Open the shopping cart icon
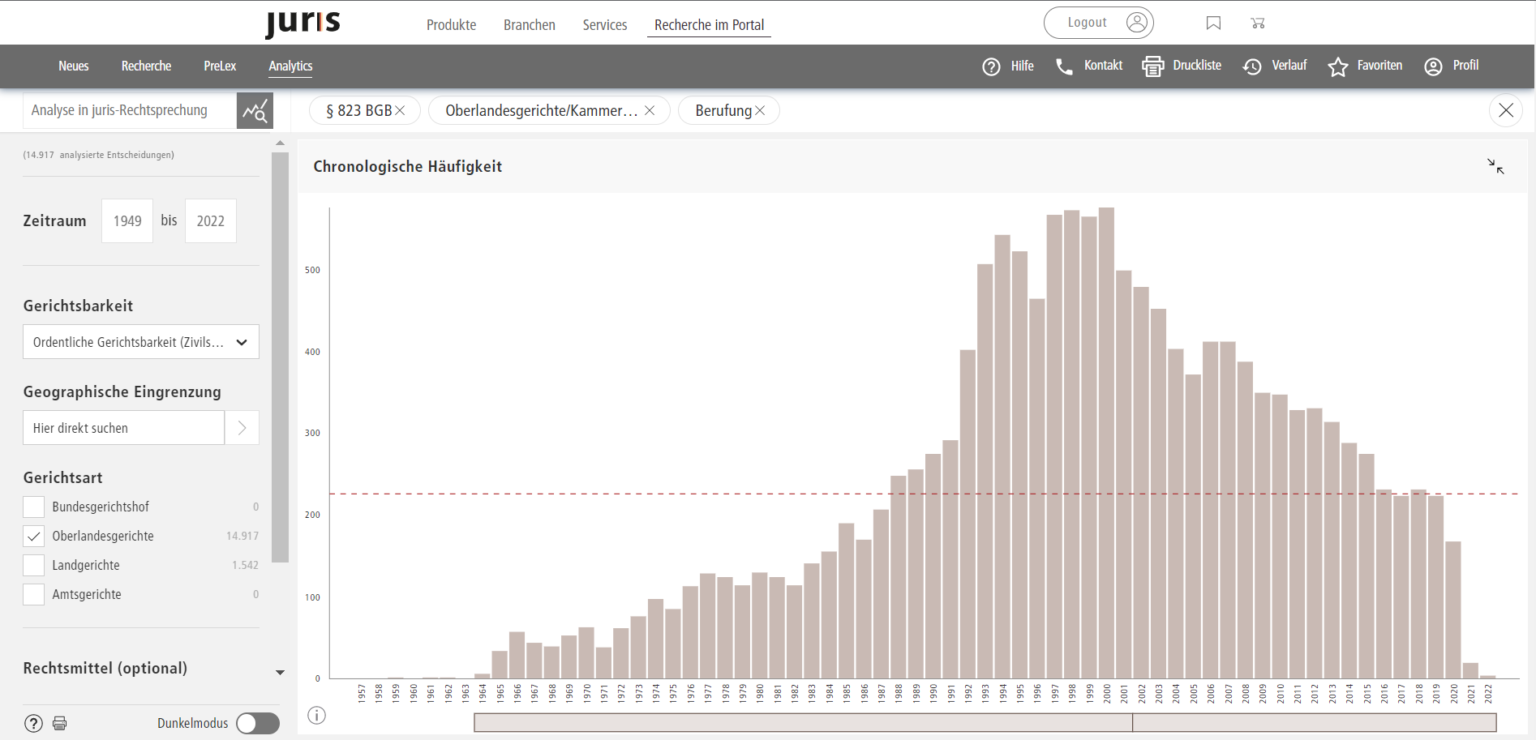 coord(1258,24)
